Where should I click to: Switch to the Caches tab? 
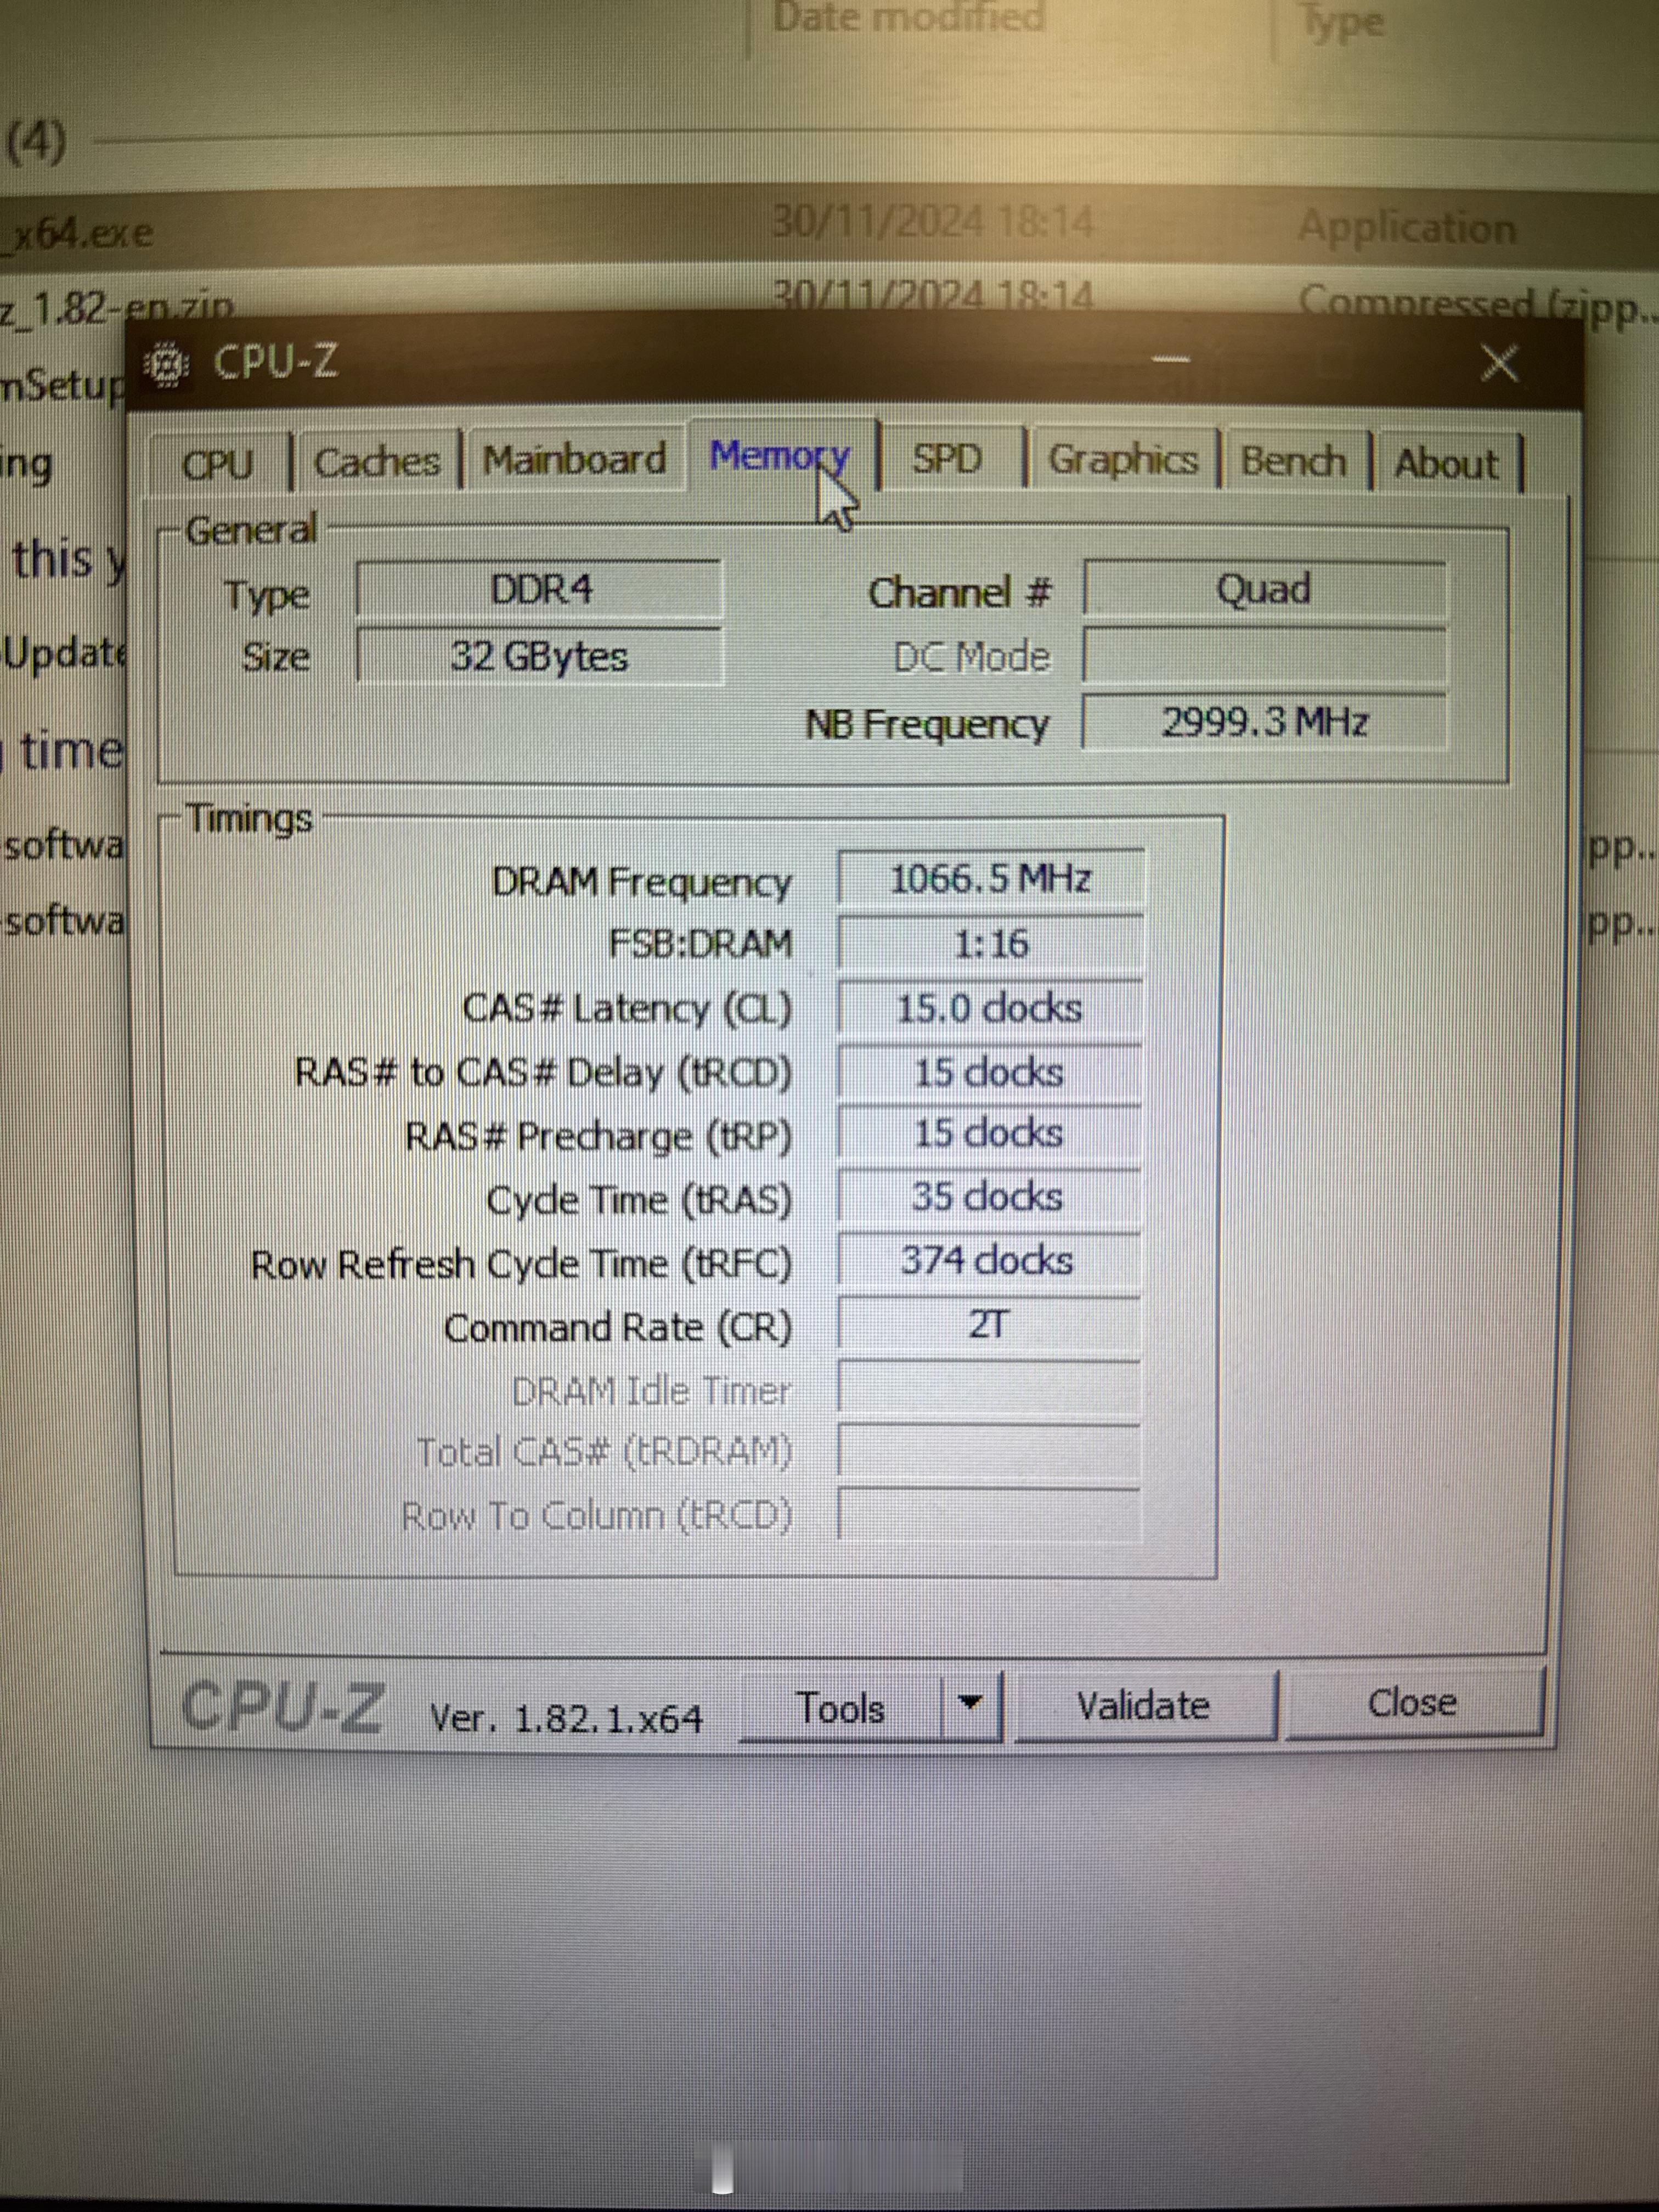tap(377, 462)
